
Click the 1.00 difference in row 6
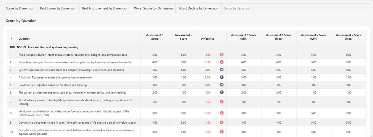click(207, 93)
